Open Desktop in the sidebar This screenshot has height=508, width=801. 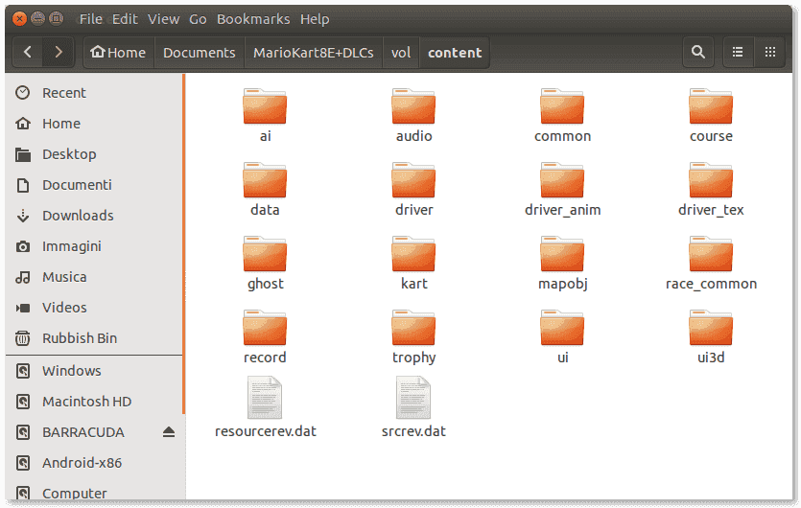[93, 154]
